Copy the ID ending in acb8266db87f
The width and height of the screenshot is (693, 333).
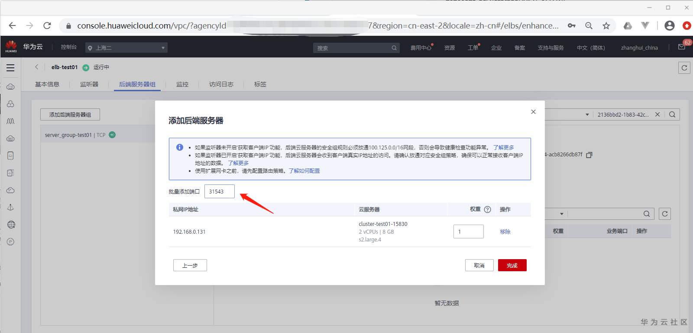589,155
